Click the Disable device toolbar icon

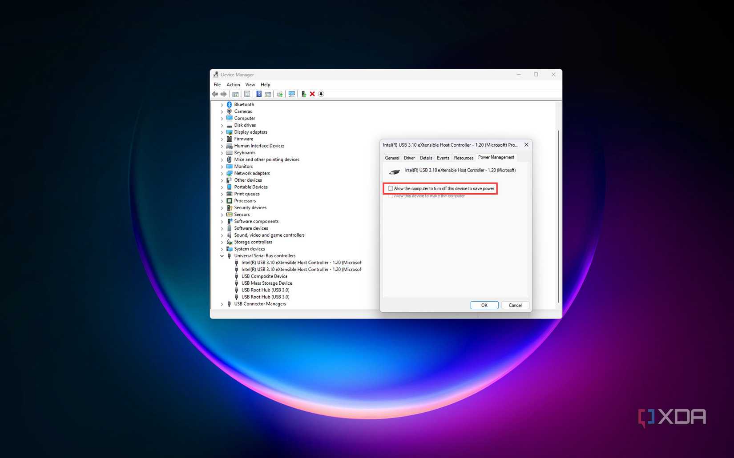click(321, 94)
